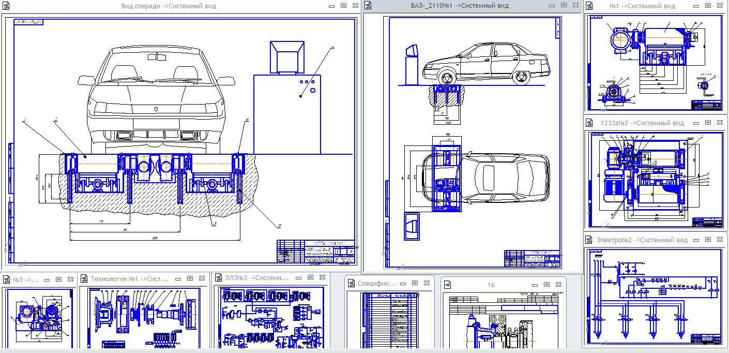Close the Технология №1 window
The image size is (729, 353).
click(x=202, y=278)
